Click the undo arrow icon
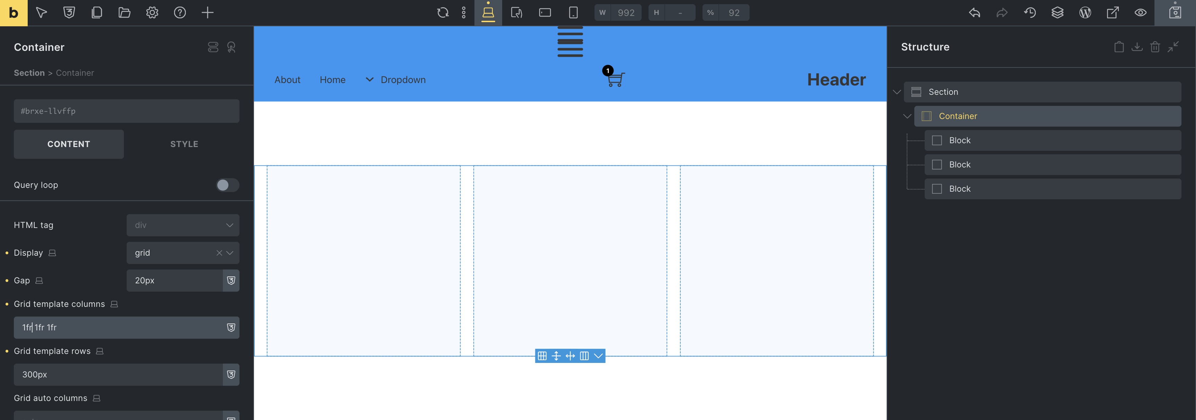This screenshot has height=420, width=1196. pyautogui.click(x=975, y=12)
